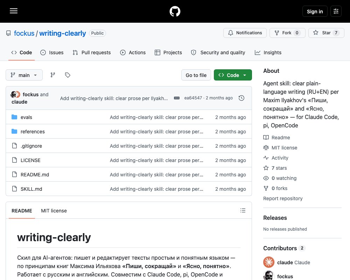Click Report repository link

283,198
